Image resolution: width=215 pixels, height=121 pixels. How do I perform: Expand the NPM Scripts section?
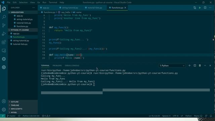[x=23, y=109]
